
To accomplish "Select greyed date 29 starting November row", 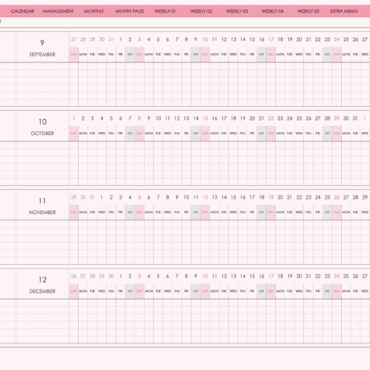I will coord(74,197).
